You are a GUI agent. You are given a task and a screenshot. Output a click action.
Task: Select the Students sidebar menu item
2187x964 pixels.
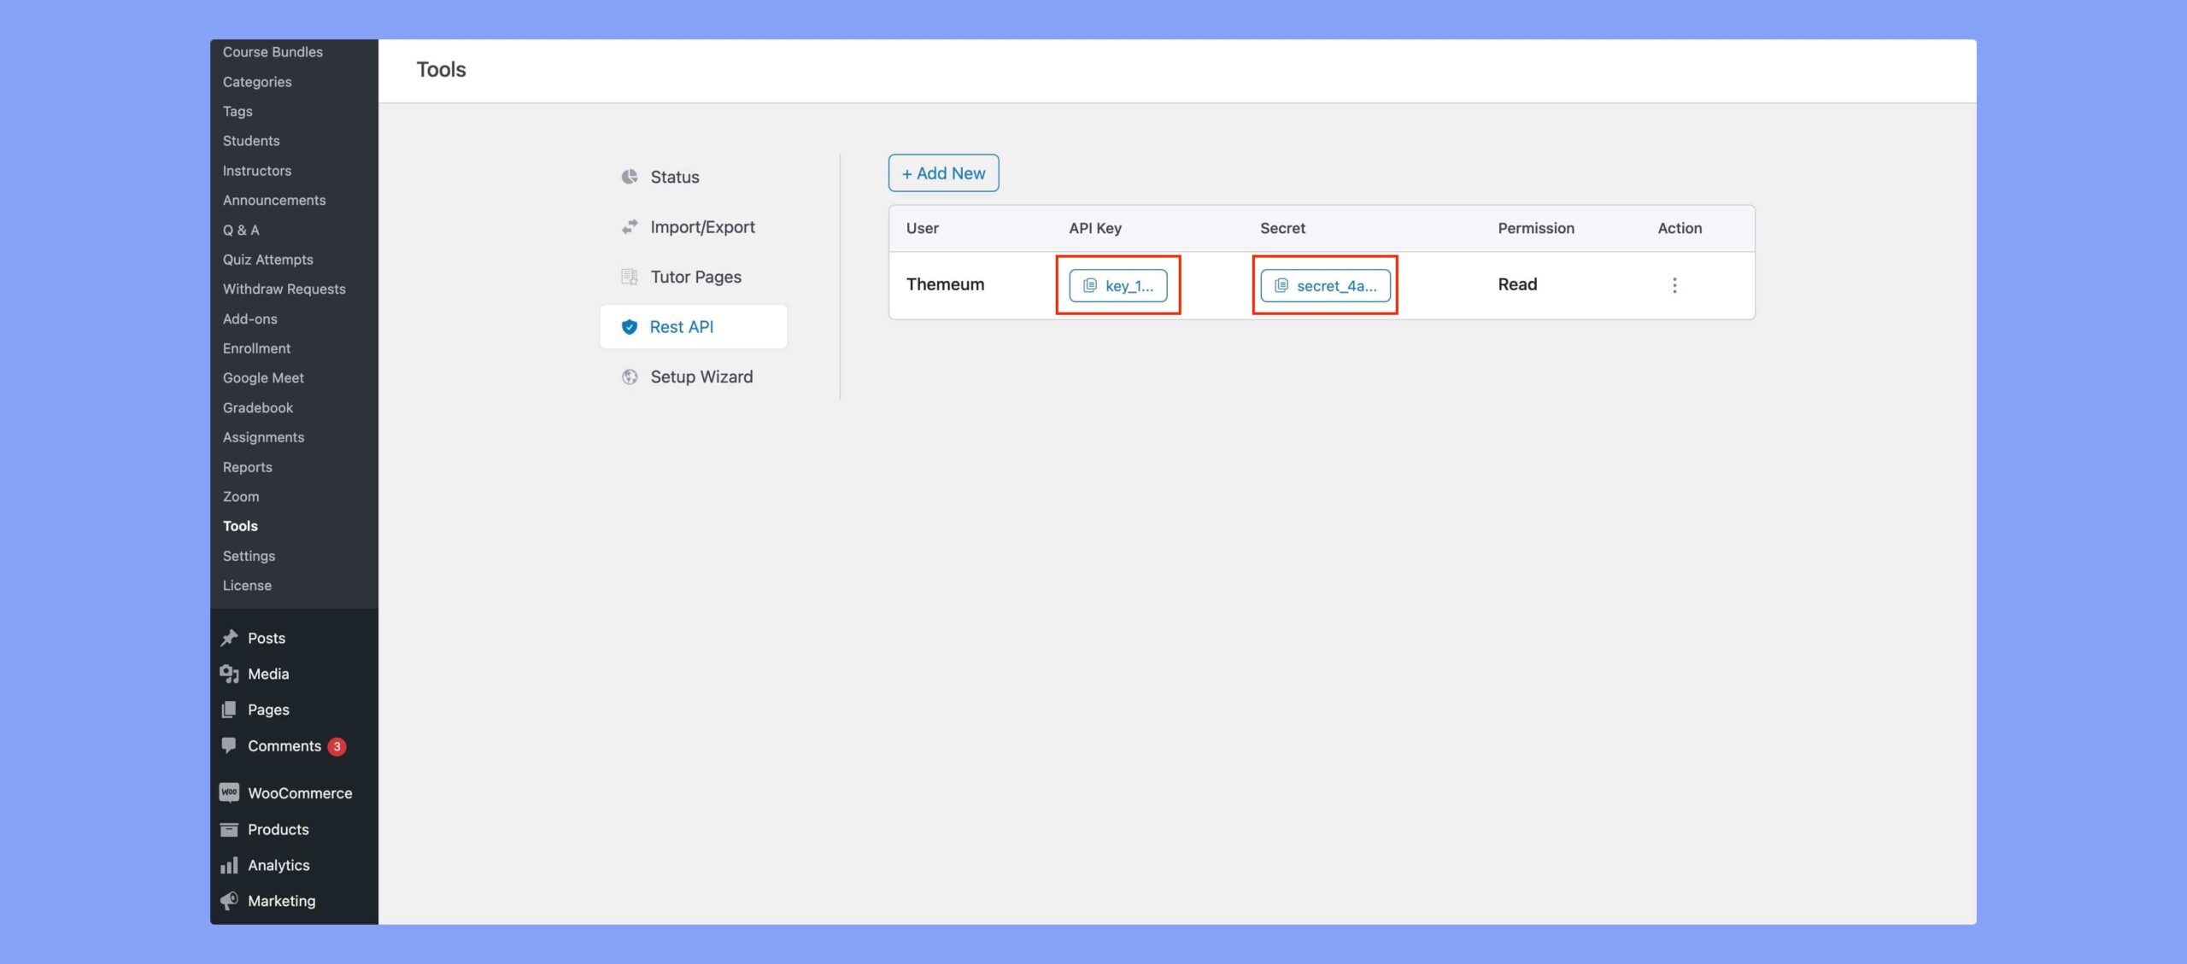pyautogui.click(x=251, y=141)
